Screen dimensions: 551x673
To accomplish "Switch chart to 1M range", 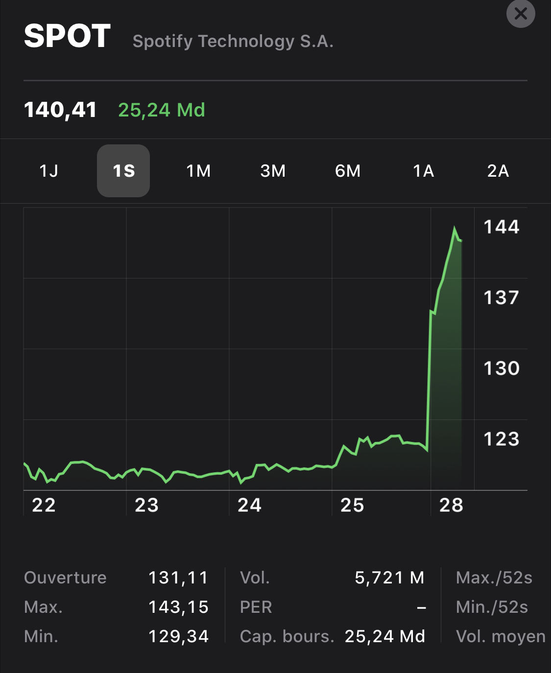I will click(198, 171).
